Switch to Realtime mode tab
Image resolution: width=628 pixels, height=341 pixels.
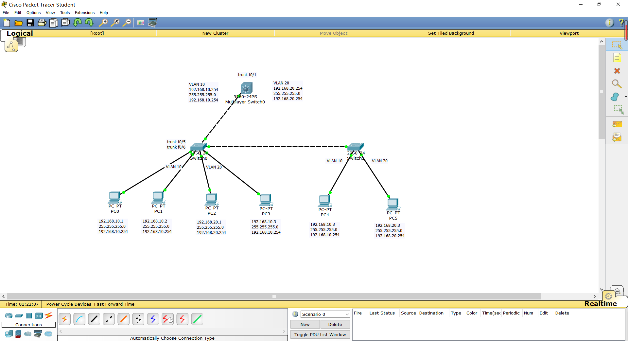click(600, 304)
